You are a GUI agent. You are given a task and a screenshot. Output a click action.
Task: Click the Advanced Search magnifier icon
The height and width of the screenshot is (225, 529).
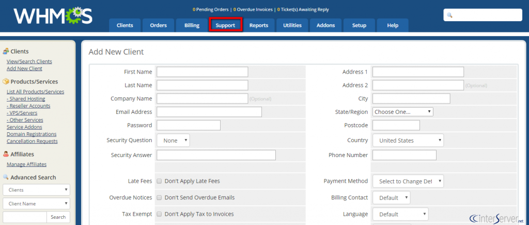pos(6,177)
